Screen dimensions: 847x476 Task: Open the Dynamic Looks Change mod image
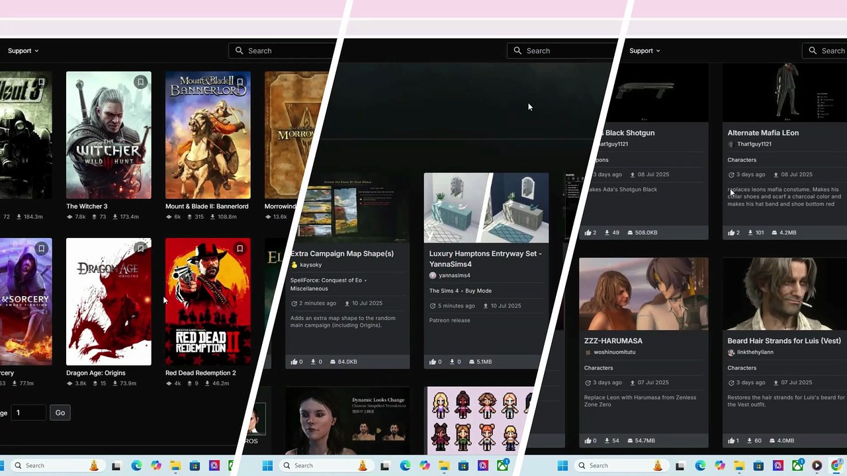tap(347, 420)
